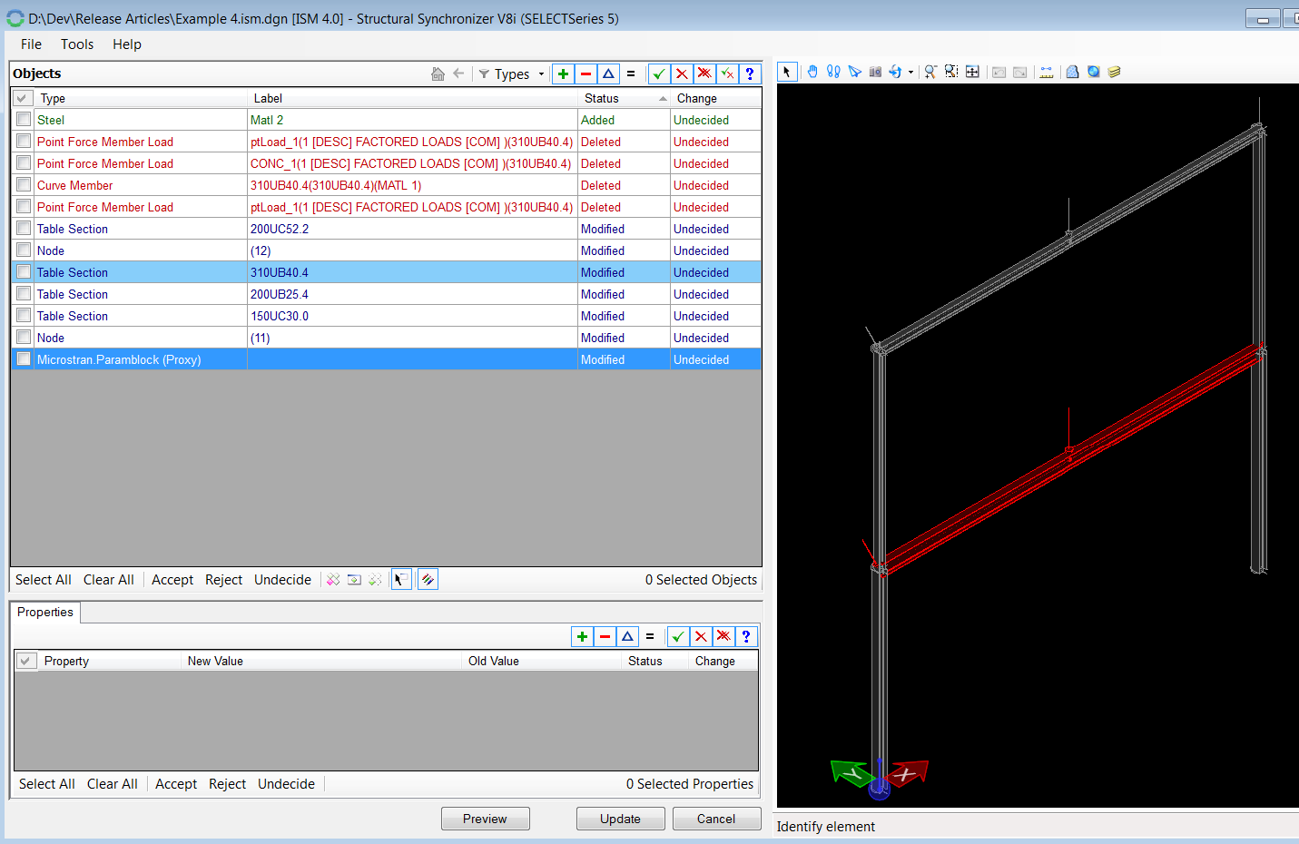Click the green plus Added filter icon in Objects toolbar
This screenshot has width=1299, height=844.
pos(563,74)
